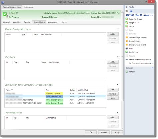
Task: Open the Extensions tab
Action: coord(29,7)
